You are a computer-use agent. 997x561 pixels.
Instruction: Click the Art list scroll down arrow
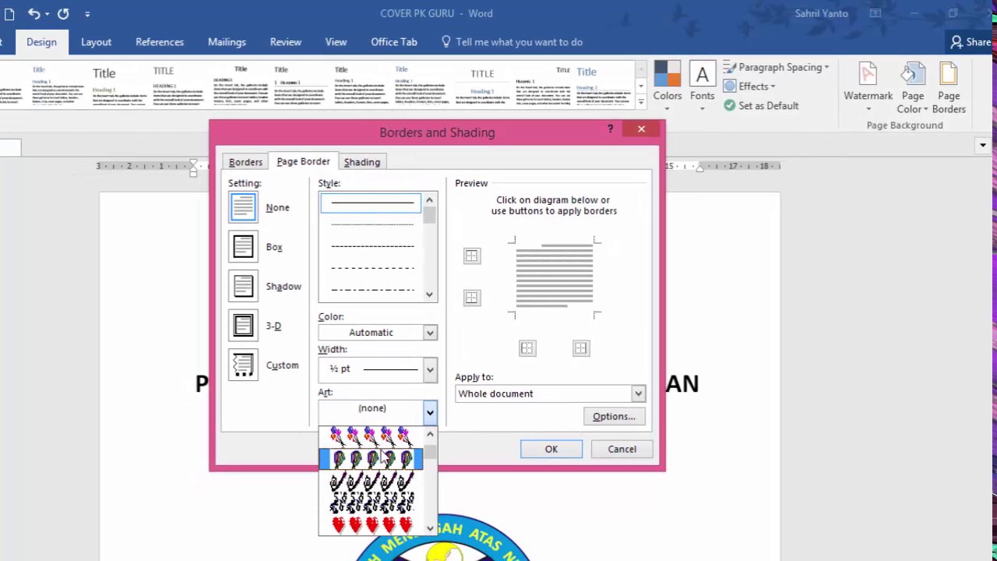click(430, 528)
